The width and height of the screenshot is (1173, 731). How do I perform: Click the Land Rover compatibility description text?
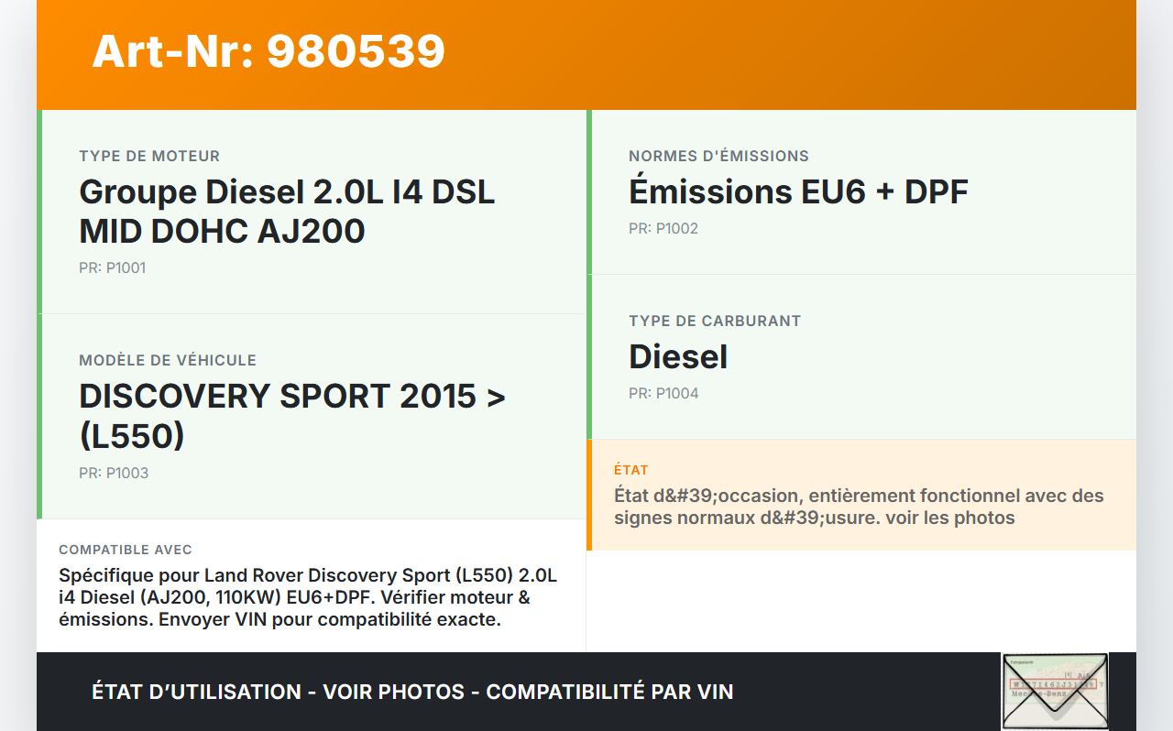[x=308, y=597]
